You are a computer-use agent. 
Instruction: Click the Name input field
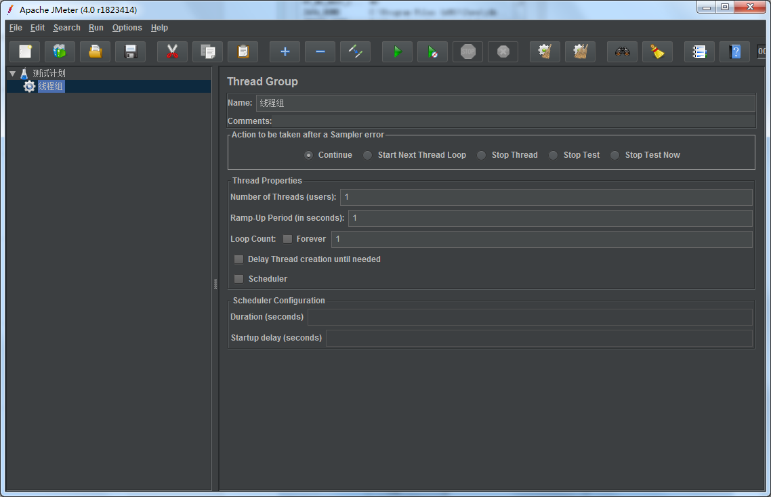505,103
